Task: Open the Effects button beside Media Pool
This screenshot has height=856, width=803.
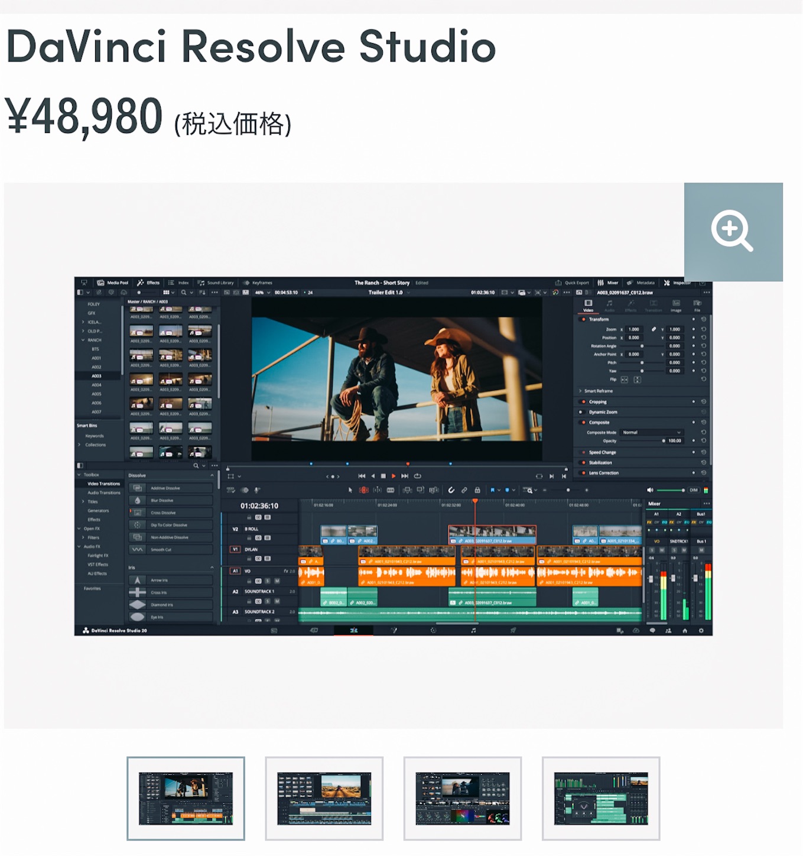Action: click(x=148, y=283)
